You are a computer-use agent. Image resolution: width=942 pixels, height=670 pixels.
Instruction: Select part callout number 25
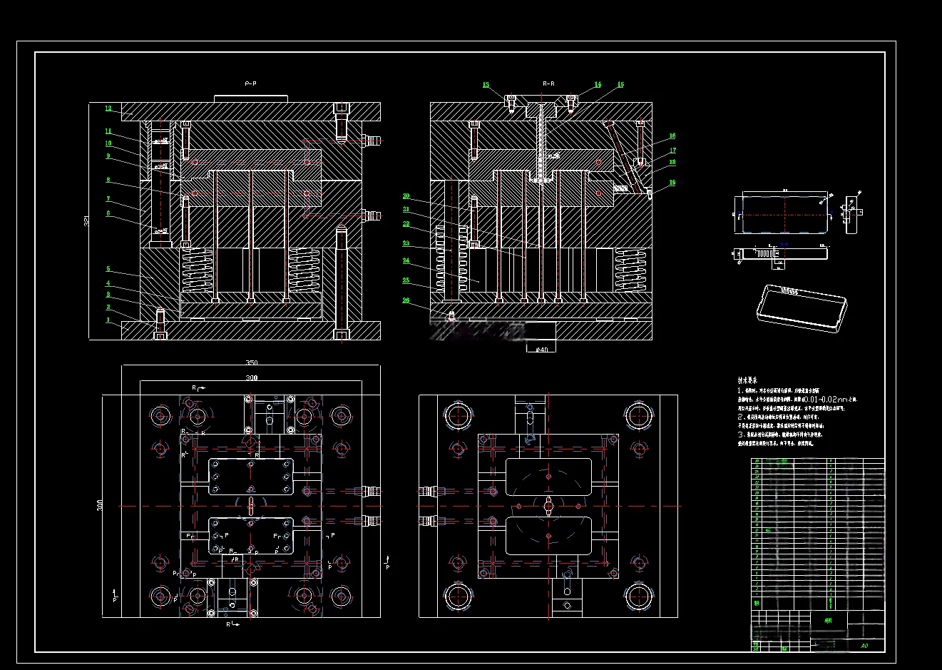coord(406,280)
